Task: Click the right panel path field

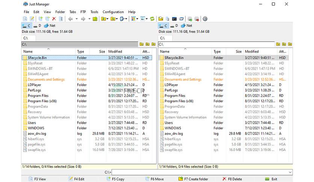Action: [x=216, y=44]
